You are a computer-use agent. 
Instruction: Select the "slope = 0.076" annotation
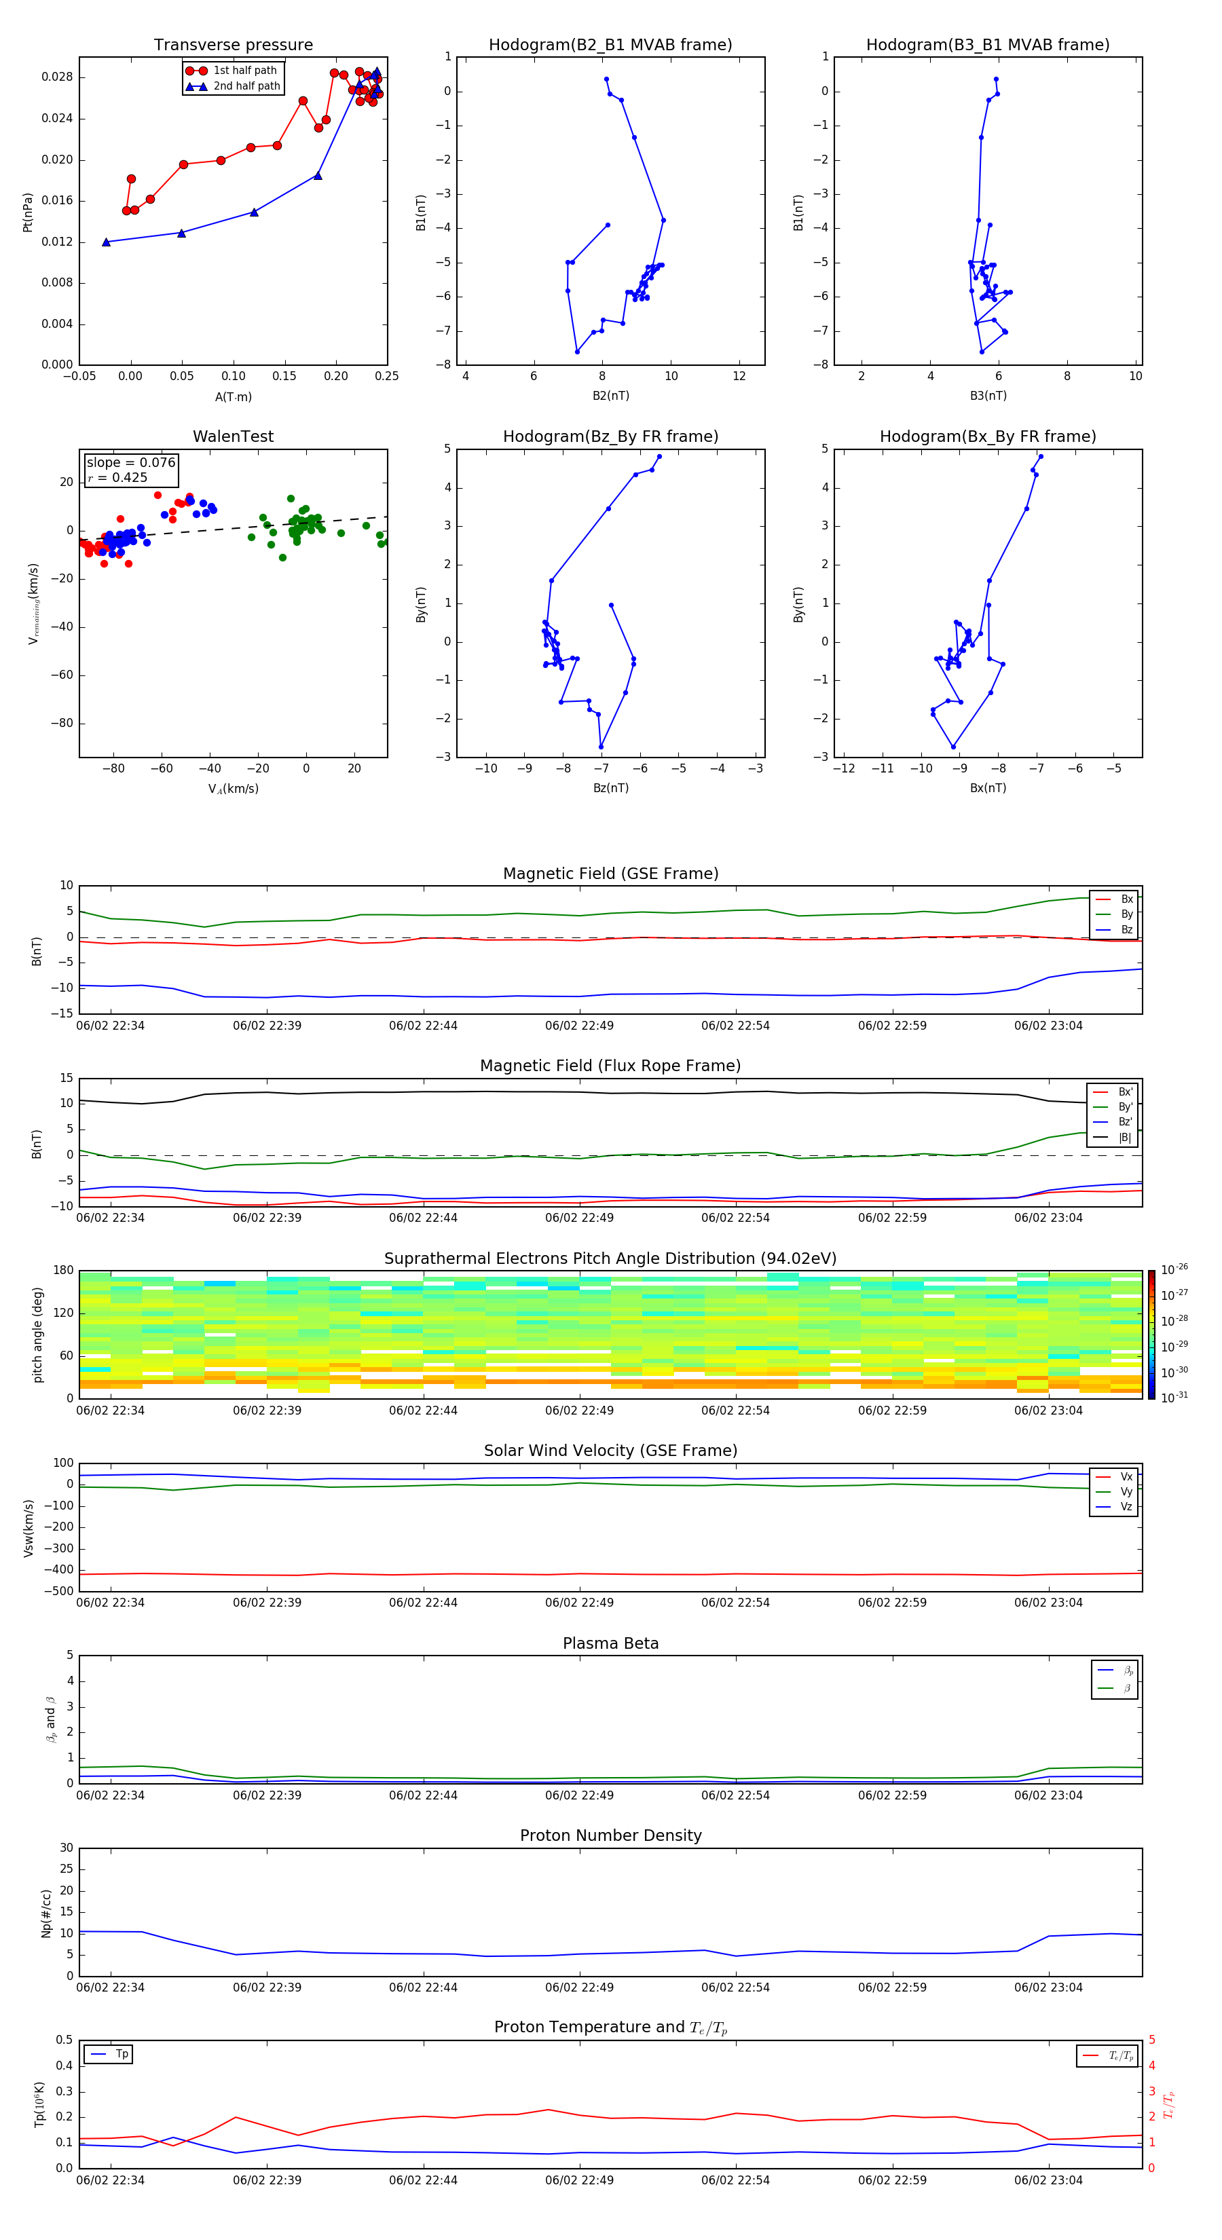pos(130,463)
